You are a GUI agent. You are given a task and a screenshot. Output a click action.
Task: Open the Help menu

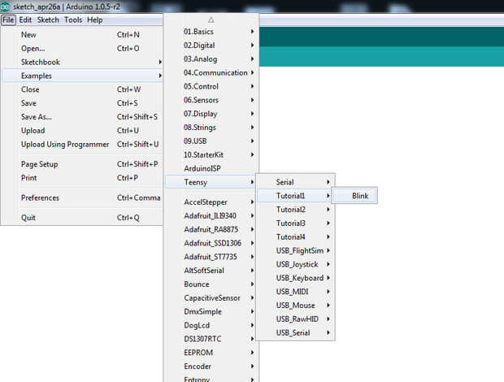(x=95, y=20)
